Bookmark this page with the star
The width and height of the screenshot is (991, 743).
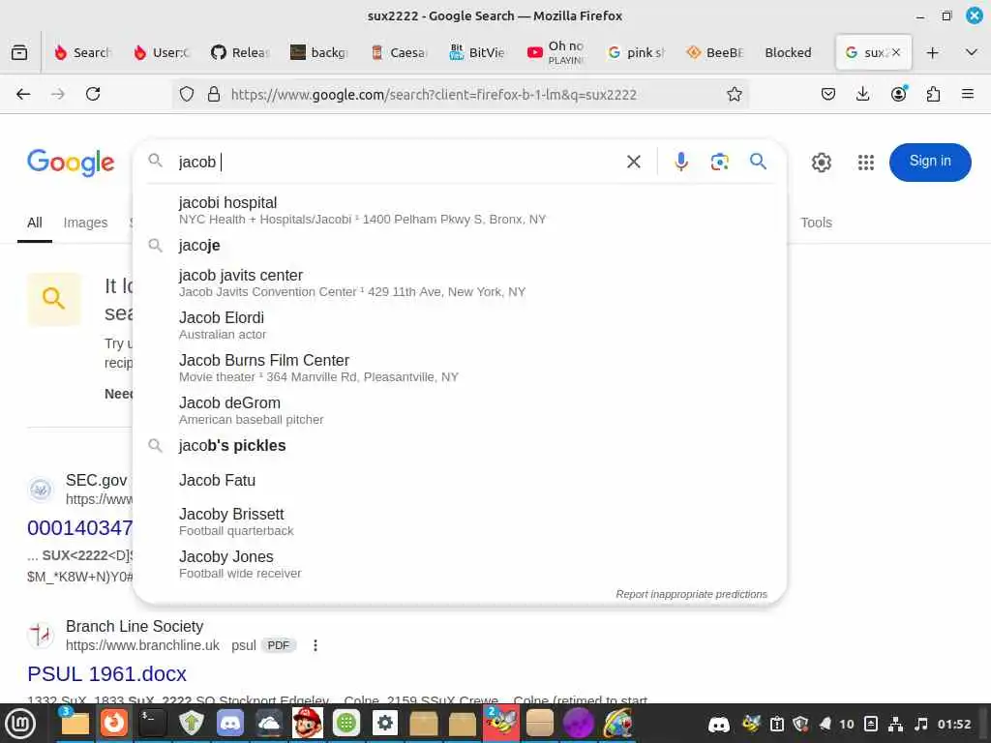click(734, 94)
